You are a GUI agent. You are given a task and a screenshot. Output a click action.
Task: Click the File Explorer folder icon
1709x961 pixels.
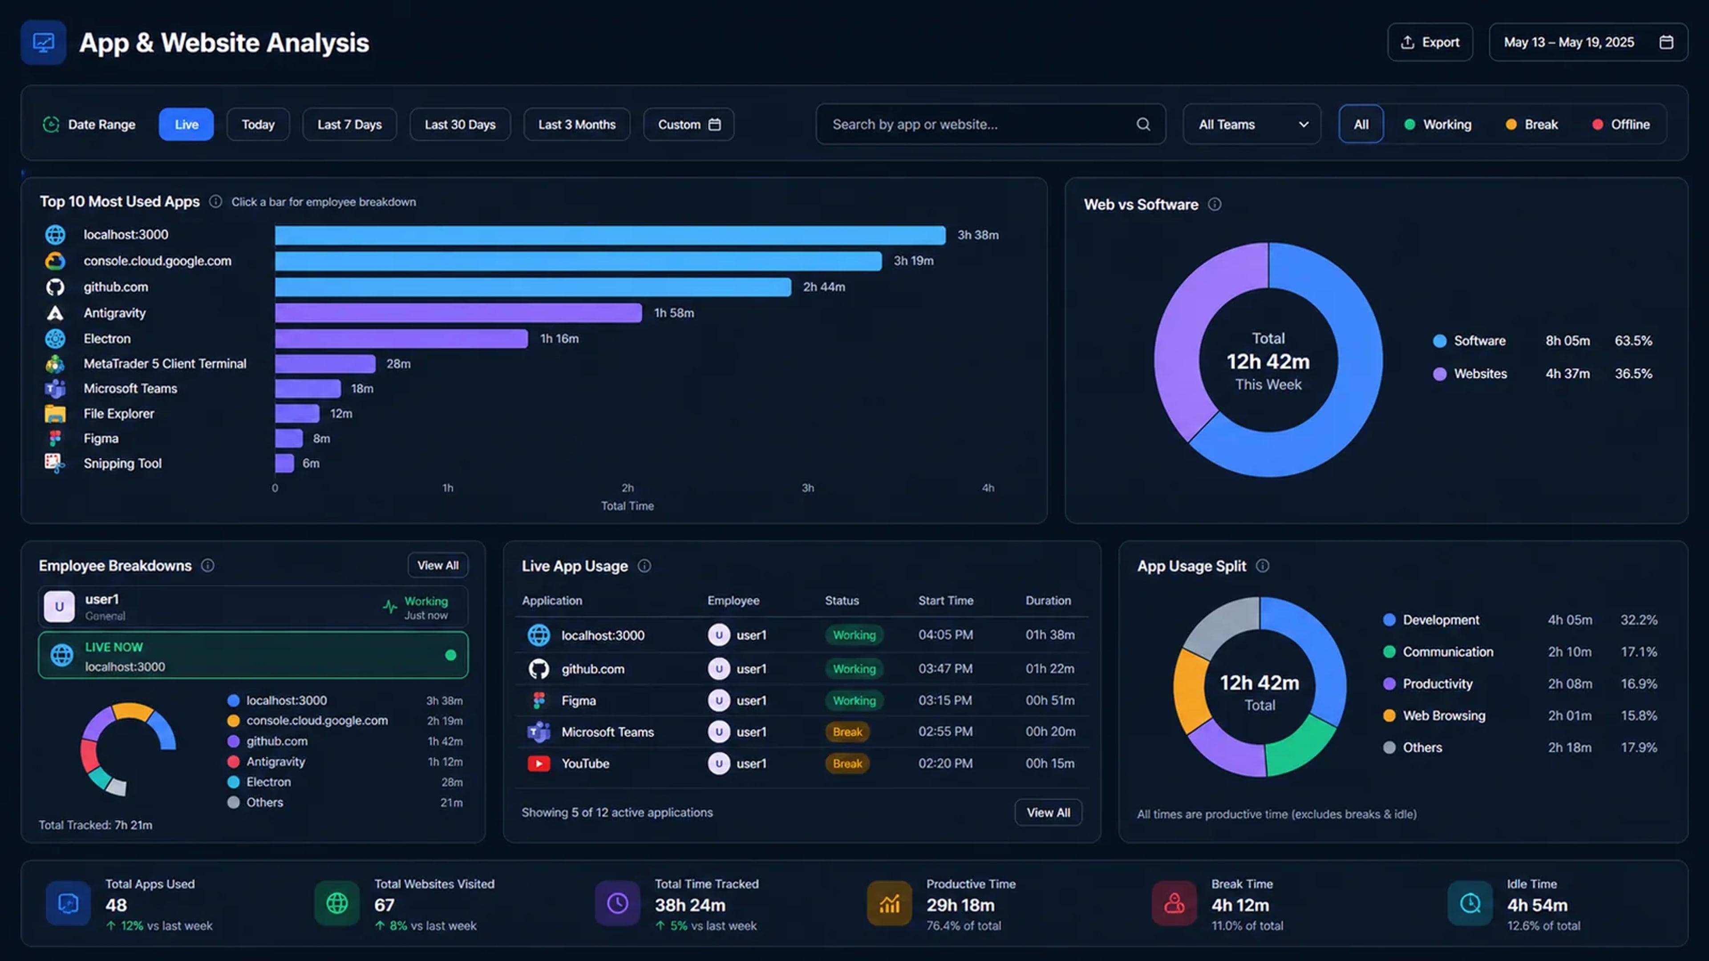55,413
